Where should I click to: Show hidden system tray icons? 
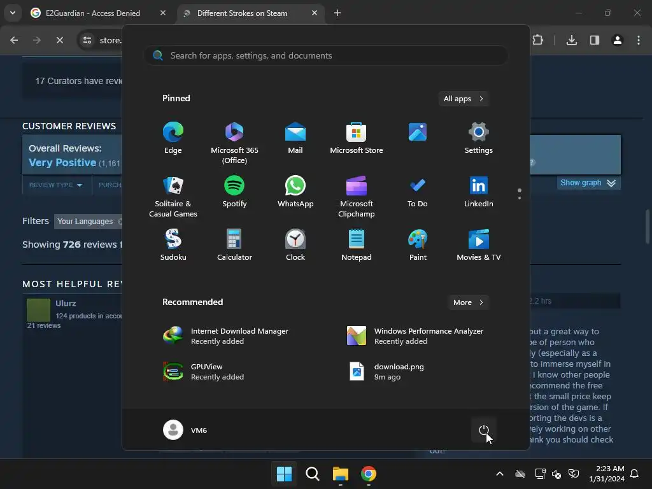tap(500, 474)
